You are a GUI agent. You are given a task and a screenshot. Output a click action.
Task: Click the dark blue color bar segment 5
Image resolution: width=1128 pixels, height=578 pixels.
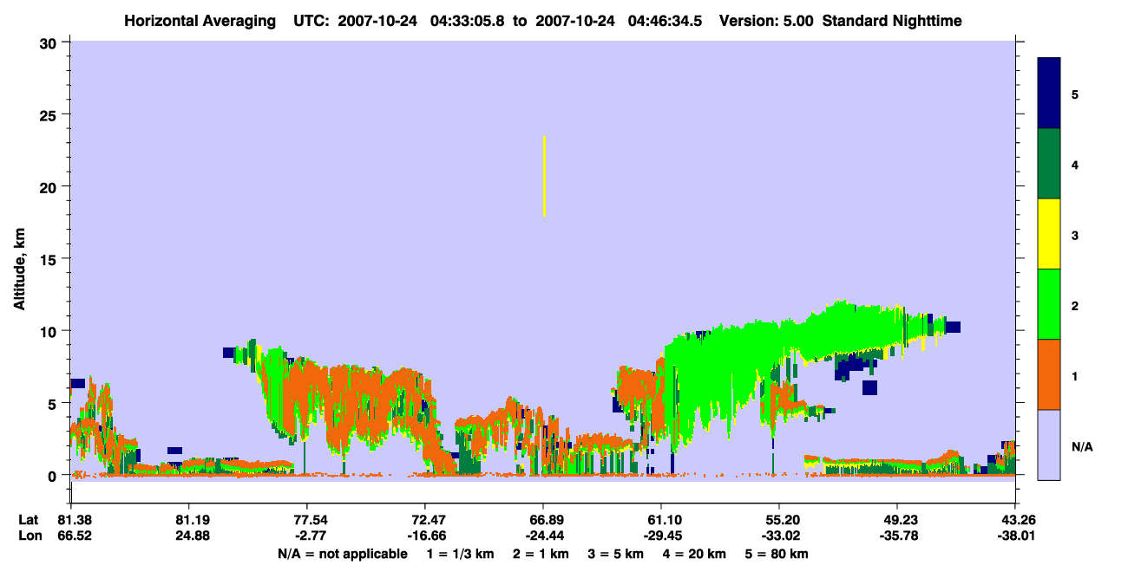(x=1049, y=94)
